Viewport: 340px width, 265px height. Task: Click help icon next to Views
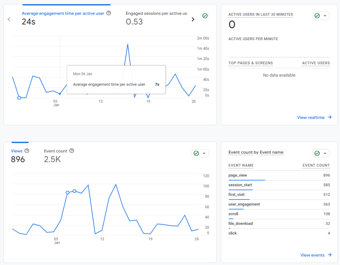[27, 151]
